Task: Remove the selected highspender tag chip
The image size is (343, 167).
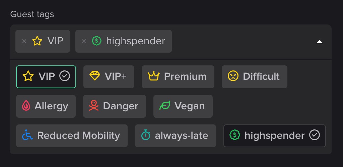Action: (84, 41)
